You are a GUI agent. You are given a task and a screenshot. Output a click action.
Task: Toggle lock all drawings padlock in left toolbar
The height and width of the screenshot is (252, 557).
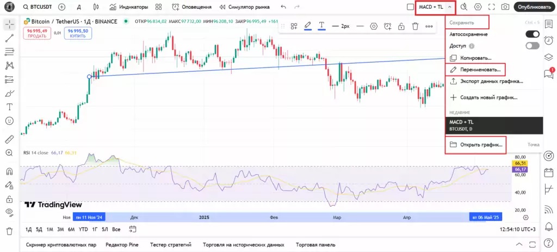point(10,199)
